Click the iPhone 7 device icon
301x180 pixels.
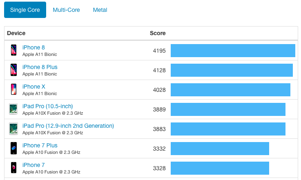(x=13, y=168)
